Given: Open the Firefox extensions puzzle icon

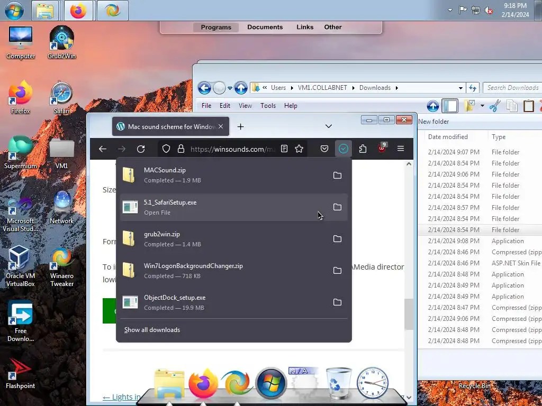Looking at the screenshot, I should 363,149.
